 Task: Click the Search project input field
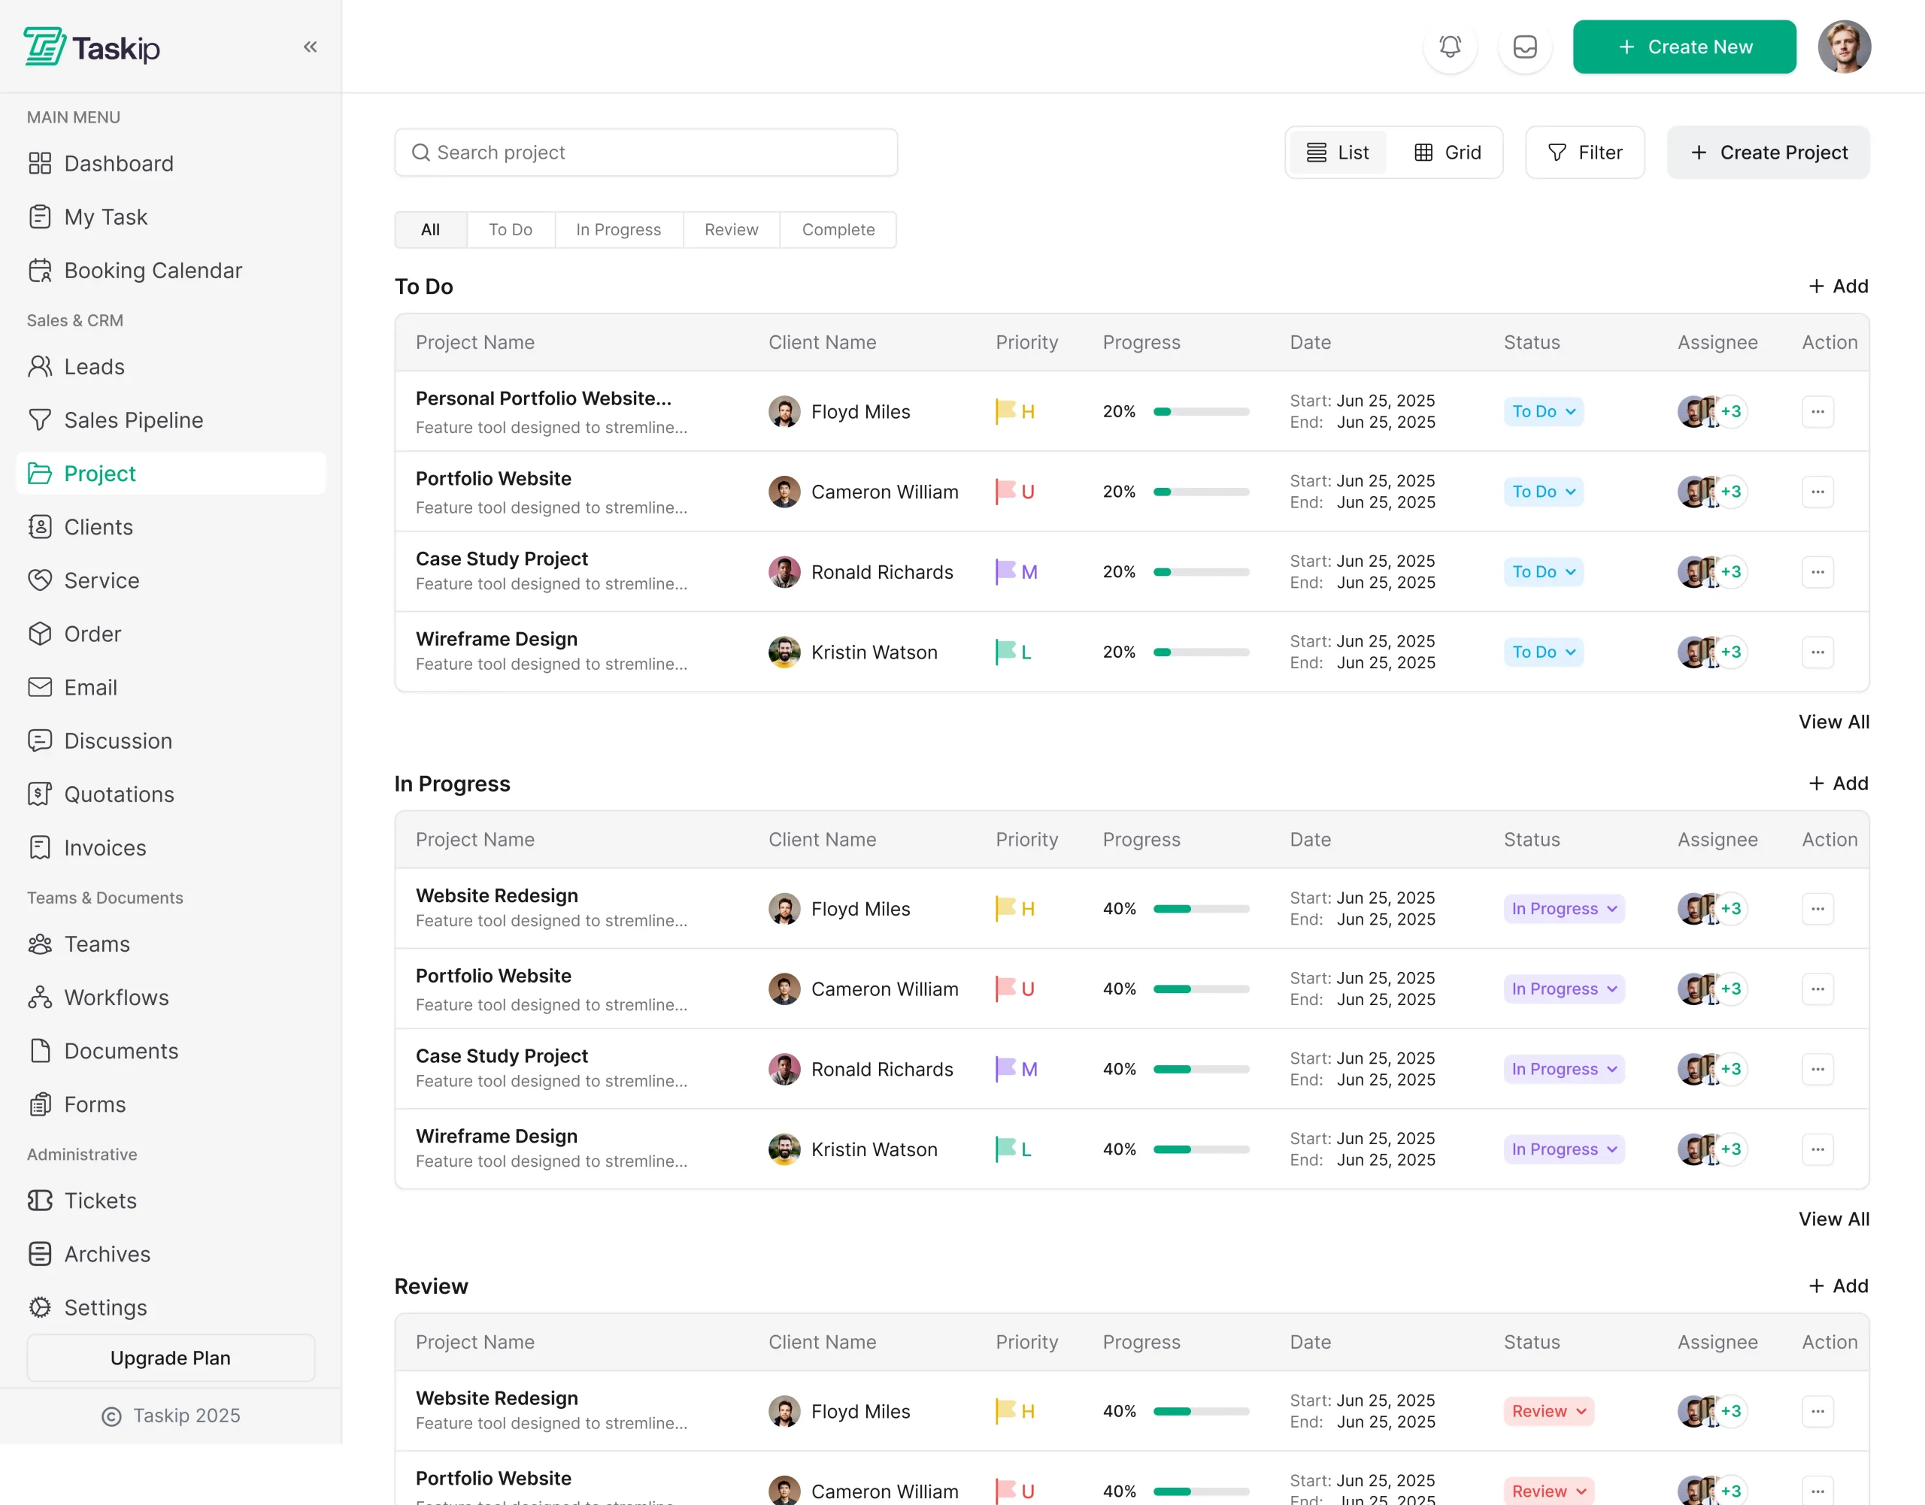click(x=646, y=153)
